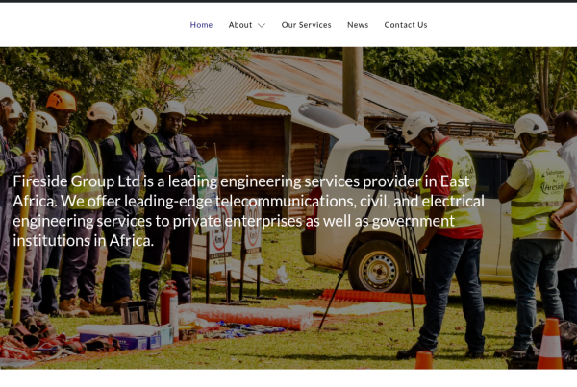Image resolution: width=577 pixels, height=387 pixels.
Task: Select the Contact Us navigation link
Action: pos(406,25)
